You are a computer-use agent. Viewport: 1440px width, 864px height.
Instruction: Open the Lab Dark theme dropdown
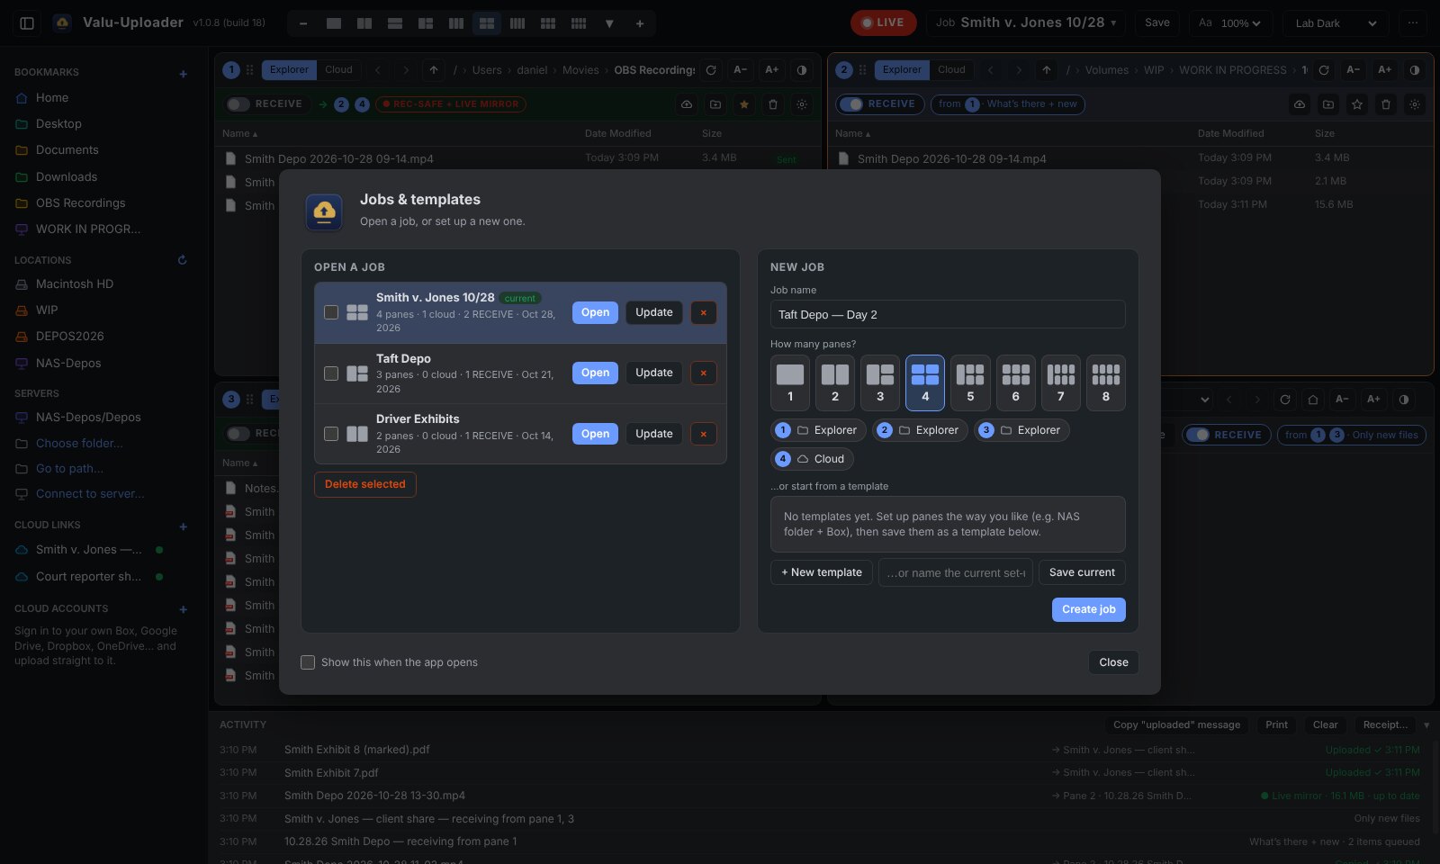(x=1336, y=23)
